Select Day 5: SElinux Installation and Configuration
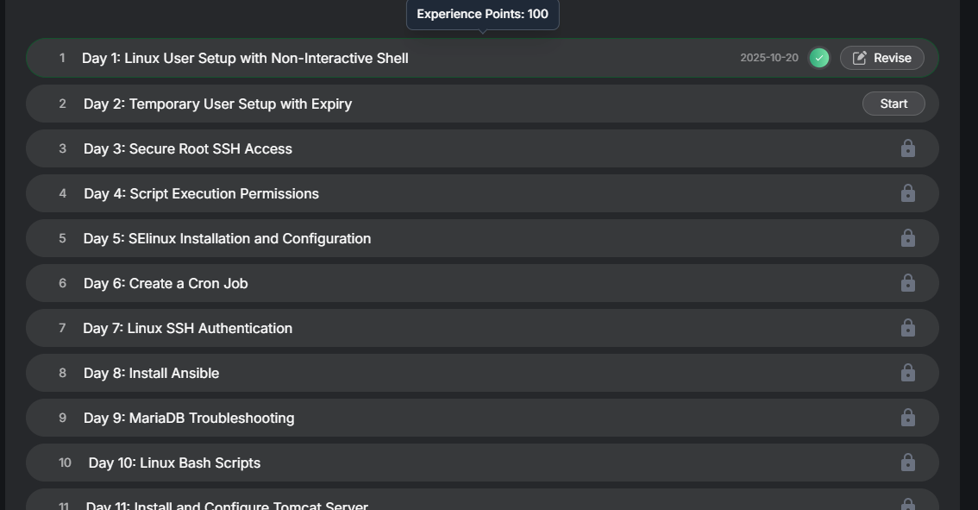 tap(227, 238)
